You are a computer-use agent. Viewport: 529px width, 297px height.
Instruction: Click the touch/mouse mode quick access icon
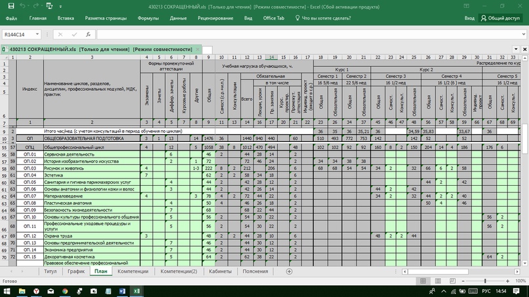coord(49,6)
